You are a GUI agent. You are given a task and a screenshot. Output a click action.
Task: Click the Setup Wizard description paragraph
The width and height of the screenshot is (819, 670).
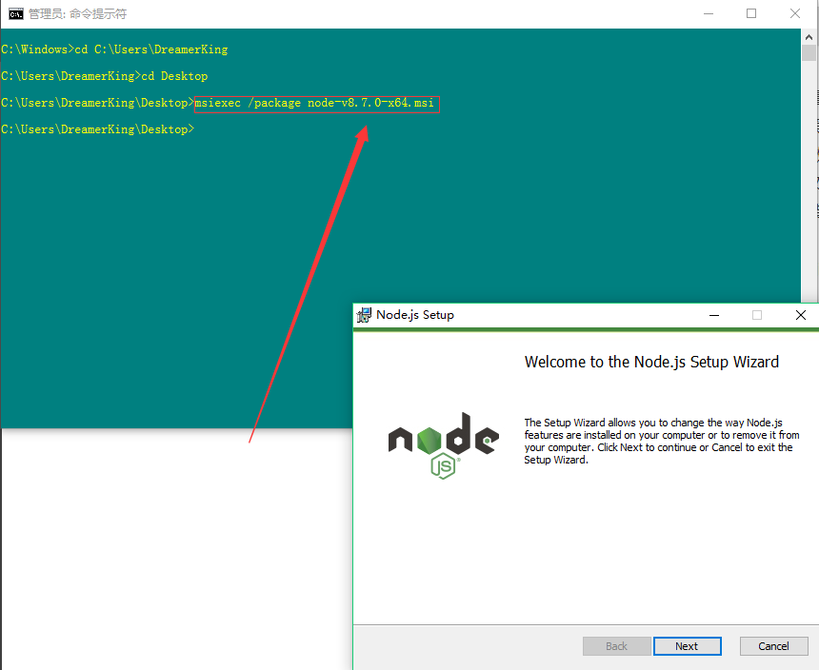coord(662,441)
